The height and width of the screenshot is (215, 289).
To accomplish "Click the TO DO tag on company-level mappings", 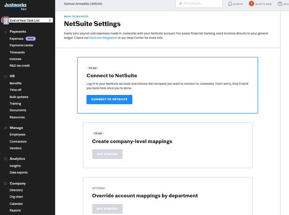I will coord(98,133).
